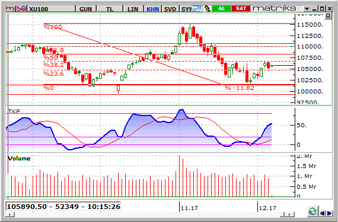Toggle the LIN scale button
The width and height of the screenshot is (338, 222).
click(133, 9)
